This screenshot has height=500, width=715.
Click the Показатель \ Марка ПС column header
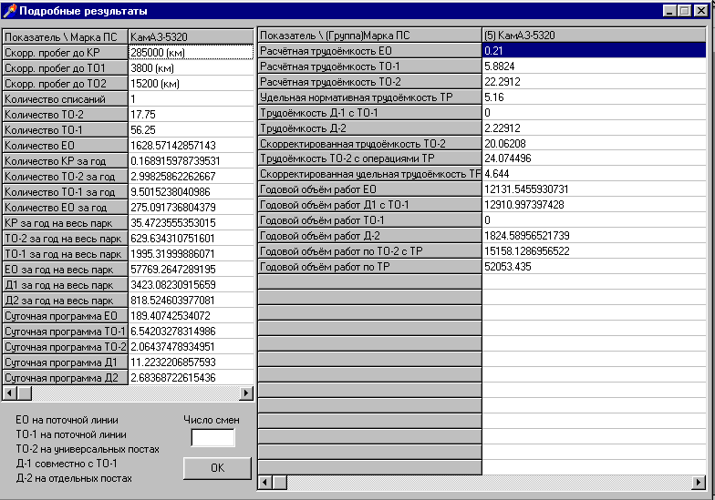pyautogui.click(x=66, y=36)
